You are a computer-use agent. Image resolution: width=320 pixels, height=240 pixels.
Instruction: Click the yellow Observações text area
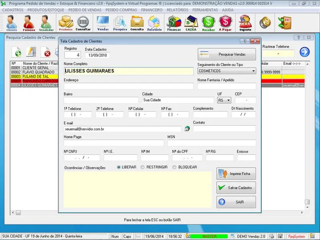[137, 189]
